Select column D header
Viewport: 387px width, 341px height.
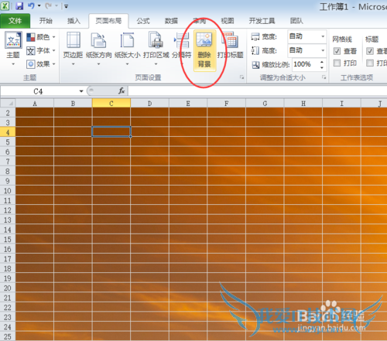150,104
